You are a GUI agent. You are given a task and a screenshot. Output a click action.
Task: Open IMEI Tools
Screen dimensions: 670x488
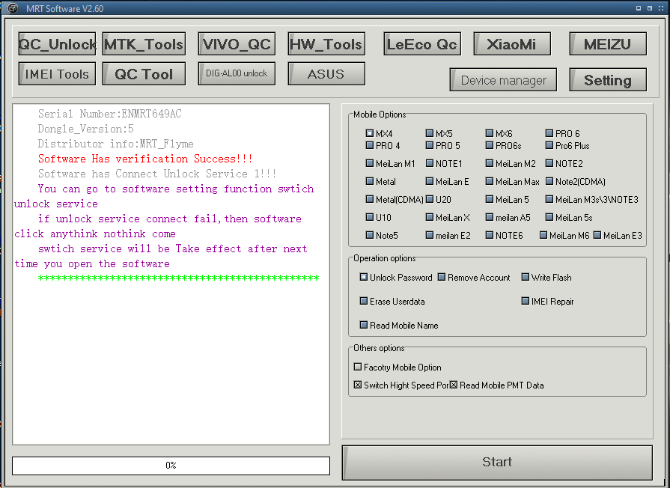[x=57, y=74]
